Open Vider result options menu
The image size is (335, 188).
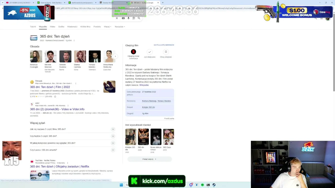click(68, 105)
